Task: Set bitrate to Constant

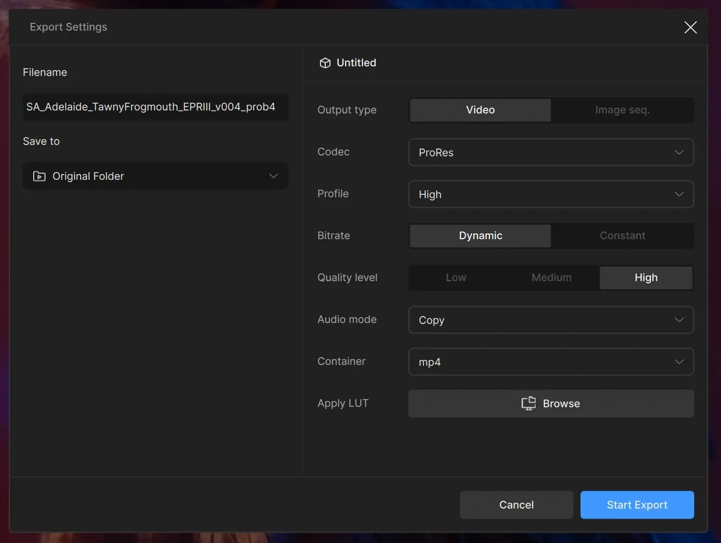Action: (x=622, y=236)
